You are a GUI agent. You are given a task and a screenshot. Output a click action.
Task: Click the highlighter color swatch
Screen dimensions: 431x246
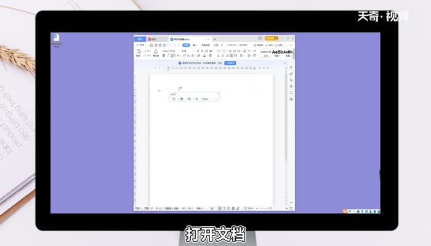tap(198, 56)
